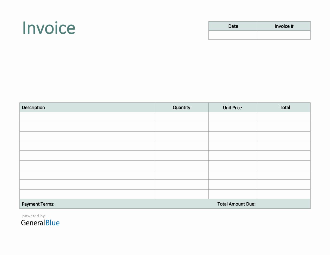Click the large Invoice title

point(49,28)
